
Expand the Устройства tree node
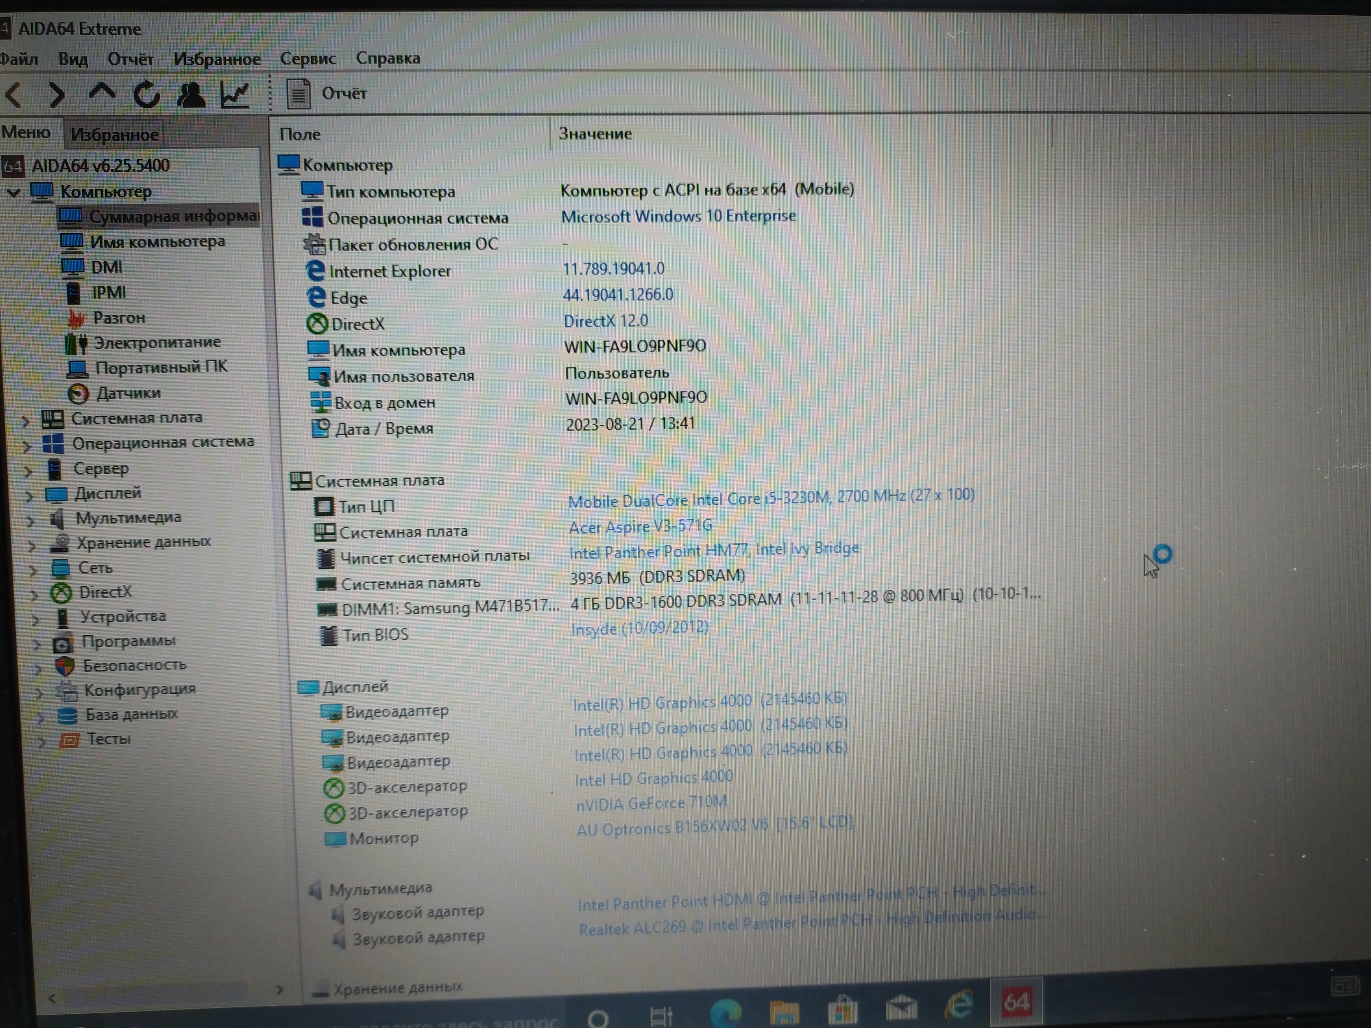tap(35, 619)
